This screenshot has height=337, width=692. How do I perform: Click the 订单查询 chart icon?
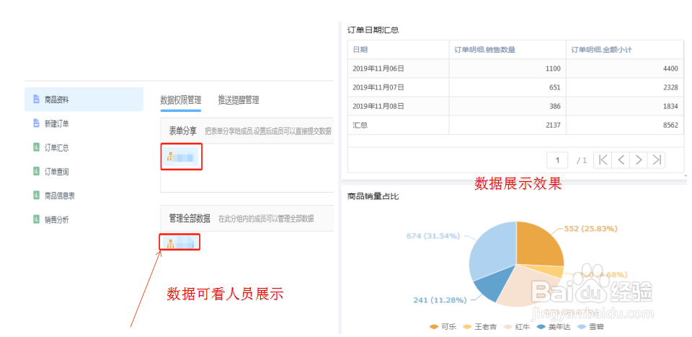click(x=37, y=171)
